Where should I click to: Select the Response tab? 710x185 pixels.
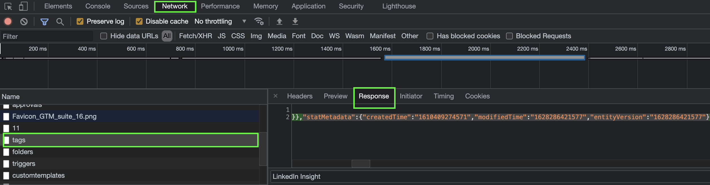click(x=374, y=96)
